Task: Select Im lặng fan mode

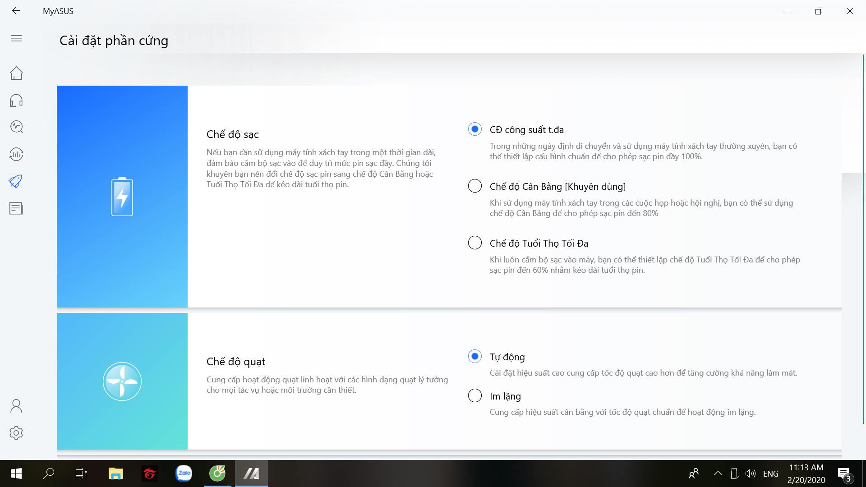Action: click(x=475, y=396)
